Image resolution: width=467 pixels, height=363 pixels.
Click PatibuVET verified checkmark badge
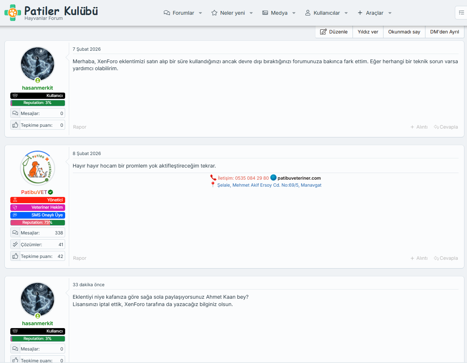pyautogui.click(x=50, y=192)
